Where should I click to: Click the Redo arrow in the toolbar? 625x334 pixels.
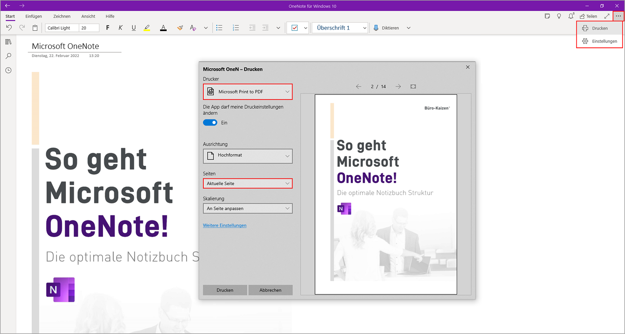point(22,28)
